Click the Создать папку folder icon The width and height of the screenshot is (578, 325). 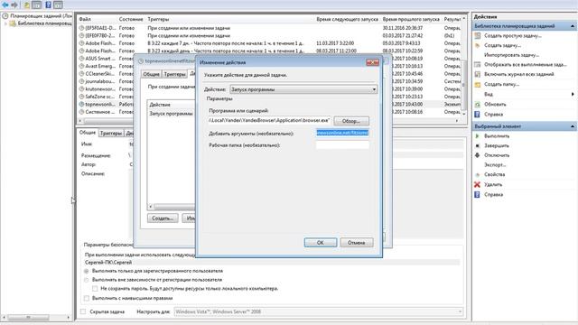[478, 84]
